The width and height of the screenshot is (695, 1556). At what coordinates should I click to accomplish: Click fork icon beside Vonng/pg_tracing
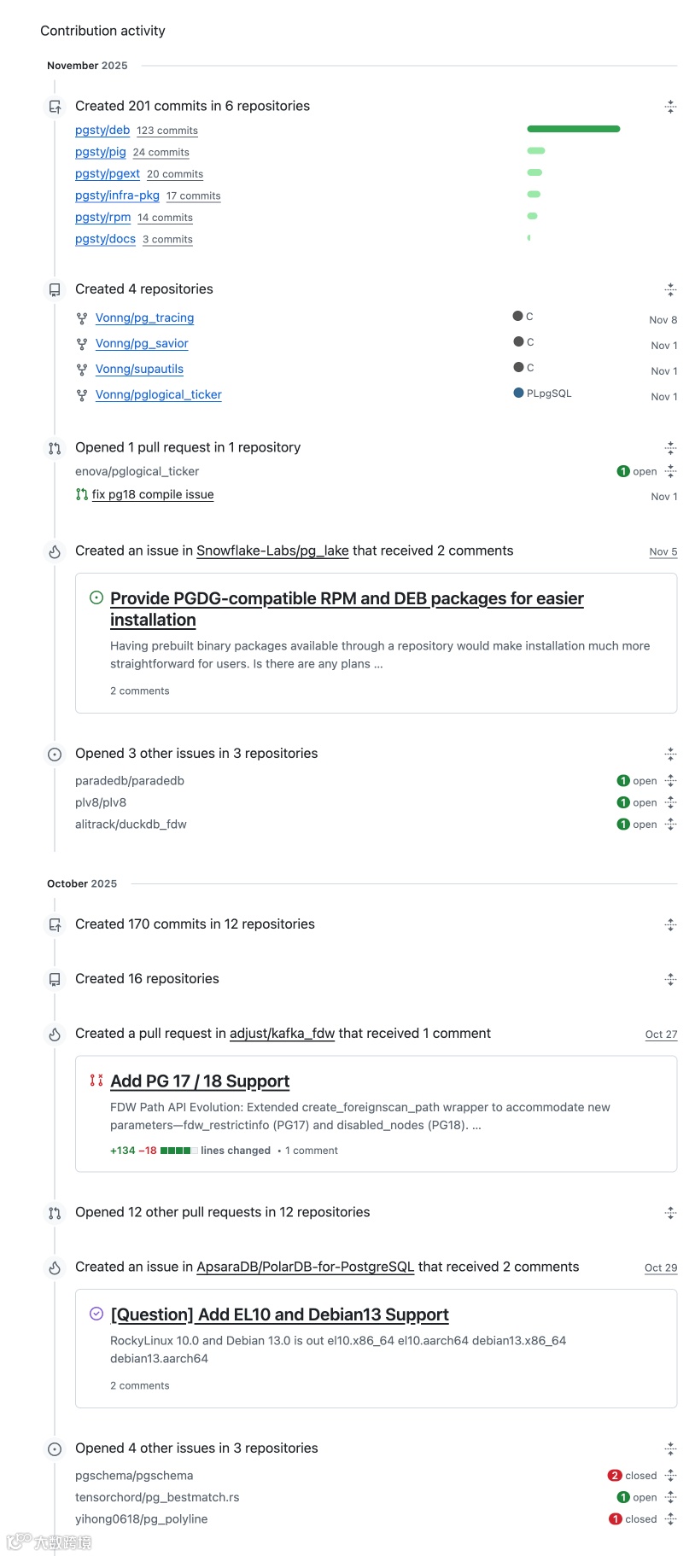[x=82, y=318]
